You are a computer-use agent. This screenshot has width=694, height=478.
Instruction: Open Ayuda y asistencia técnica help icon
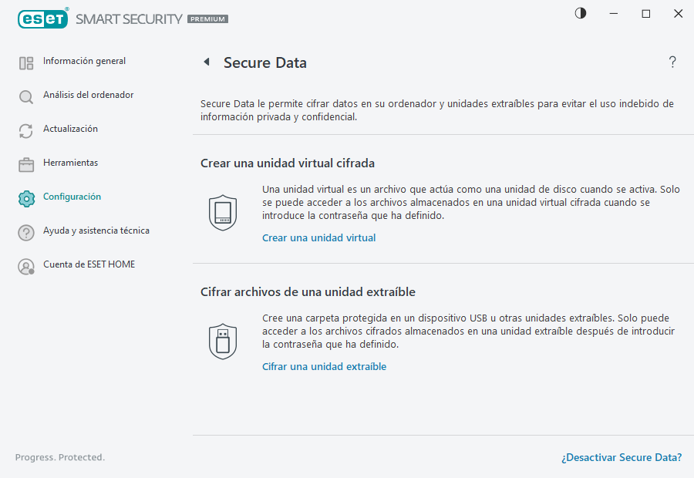coord(25,231)
